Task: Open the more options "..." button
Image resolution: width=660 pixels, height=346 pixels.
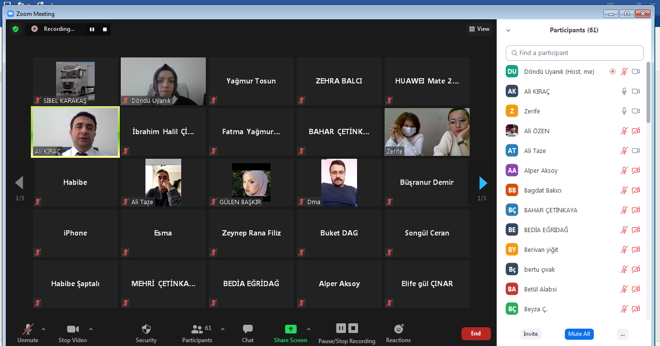Action: (x=622, y=334)
